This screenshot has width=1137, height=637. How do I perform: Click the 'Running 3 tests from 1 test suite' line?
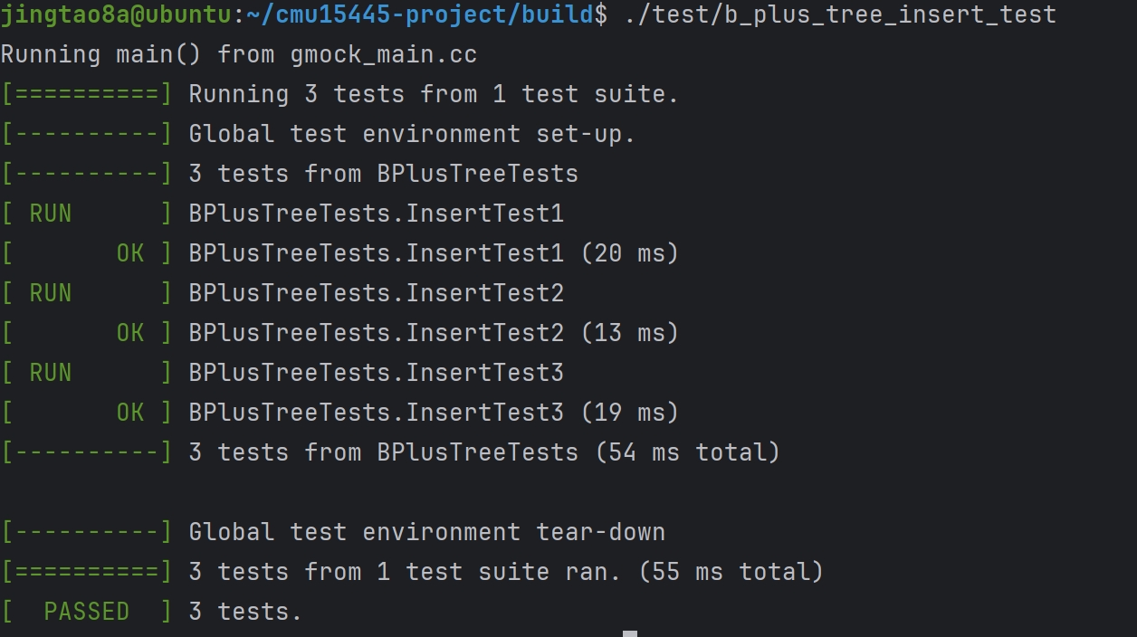pyautogui.click(x=434, y=94)
